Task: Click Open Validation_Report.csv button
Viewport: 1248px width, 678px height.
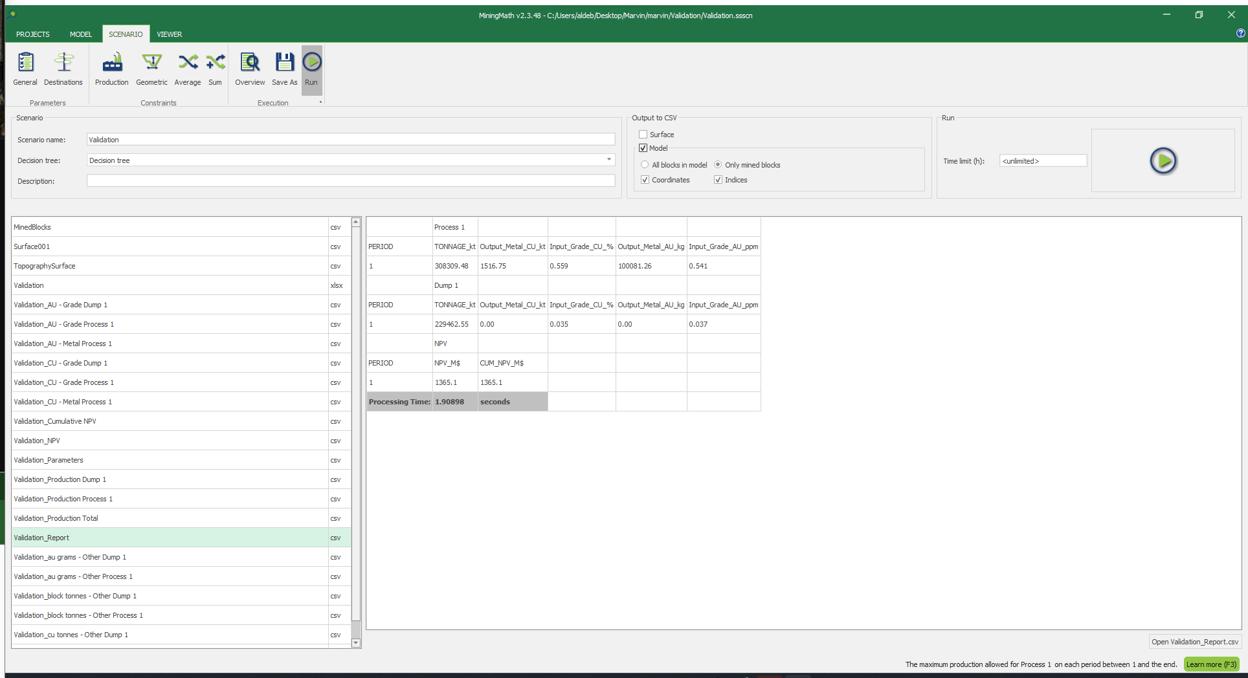Action: pyautogui.click(x=1194, y=642)
